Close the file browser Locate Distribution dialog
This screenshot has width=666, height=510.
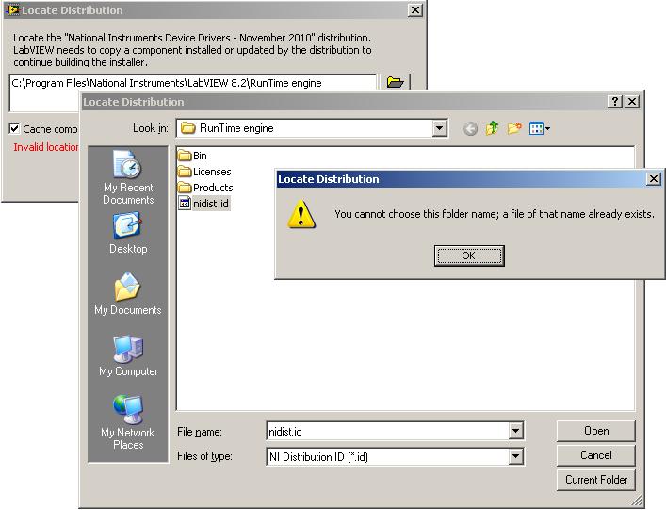tap(632, 102)
